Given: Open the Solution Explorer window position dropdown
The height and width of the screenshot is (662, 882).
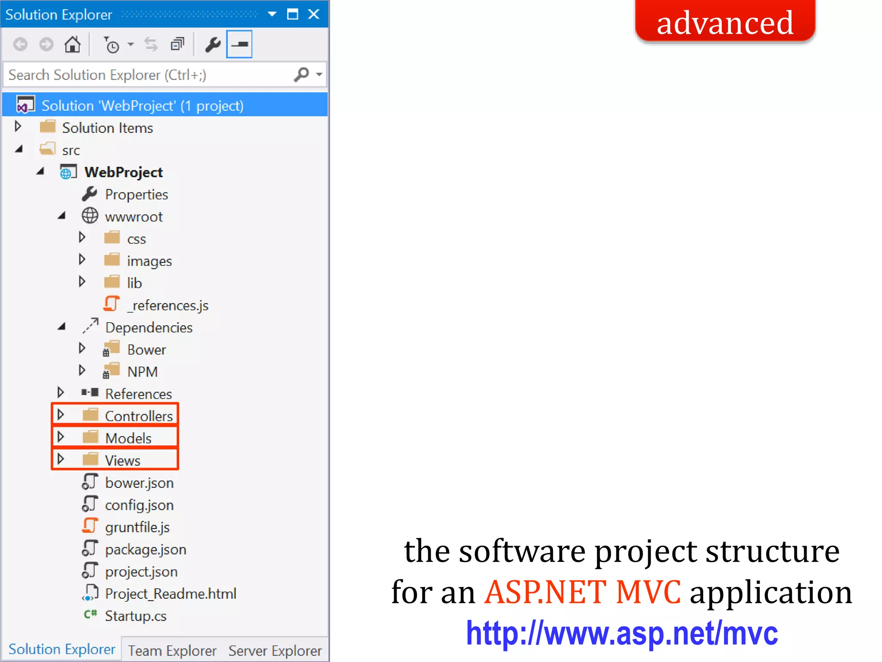Looking at the screenshot, I should [x=272, y=14].
